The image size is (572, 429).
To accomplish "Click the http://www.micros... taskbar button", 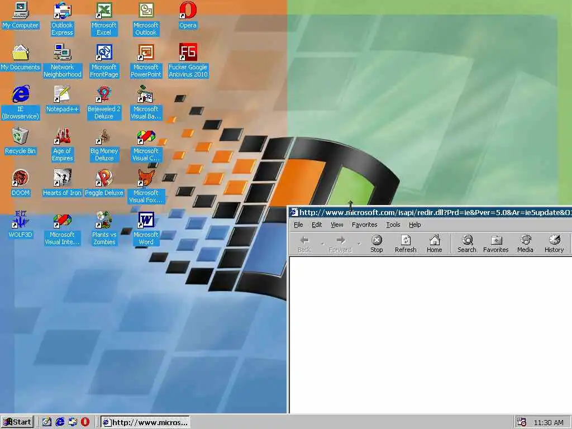I will [x=145, y=422].
